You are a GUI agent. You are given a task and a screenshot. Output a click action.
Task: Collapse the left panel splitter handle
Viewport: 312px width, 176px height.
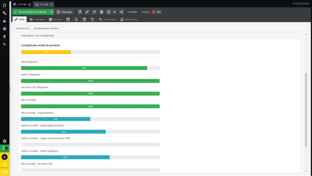point(11,88)
